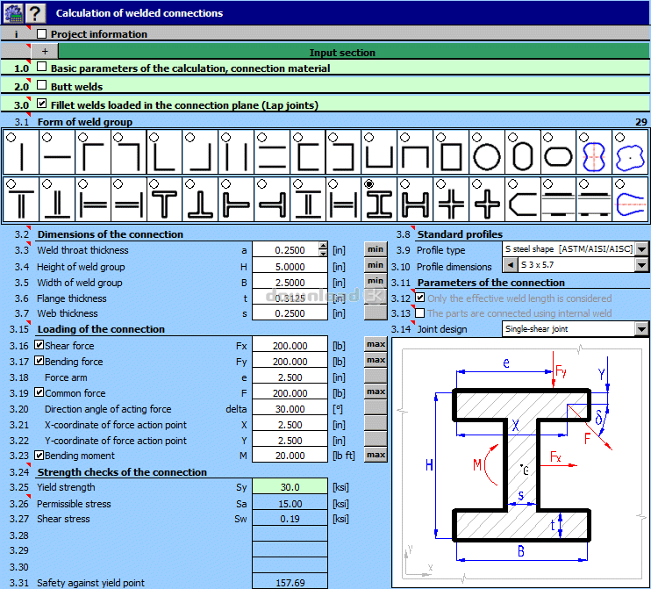Toggle the Shear force Fx checkbox
The height and width of the screenshot is (589, 651).
[39, 346]
